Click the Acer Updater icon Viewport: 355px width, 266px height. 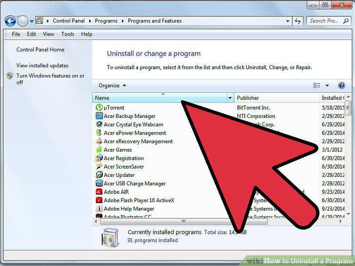[99, 175]
